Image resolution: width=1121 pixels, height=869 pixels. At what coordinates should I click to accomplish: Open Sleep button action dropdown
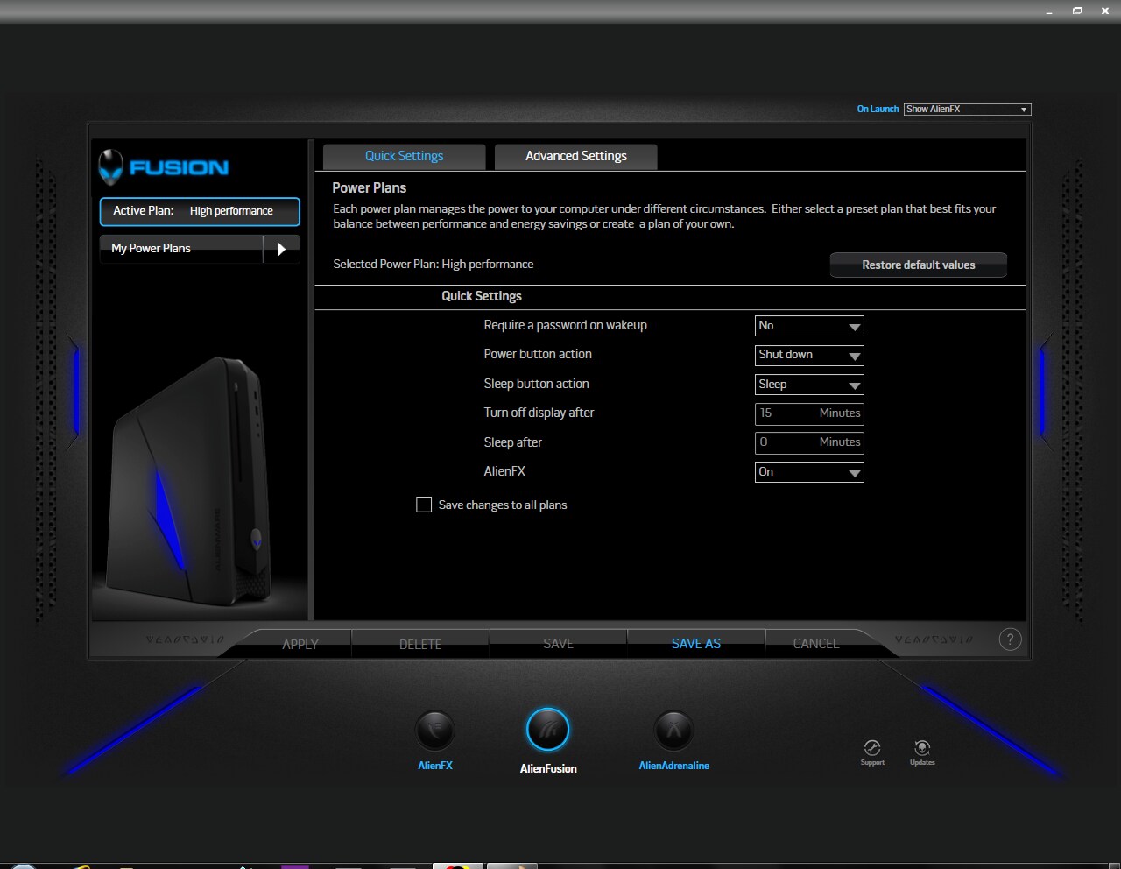(x=809, y=385)
